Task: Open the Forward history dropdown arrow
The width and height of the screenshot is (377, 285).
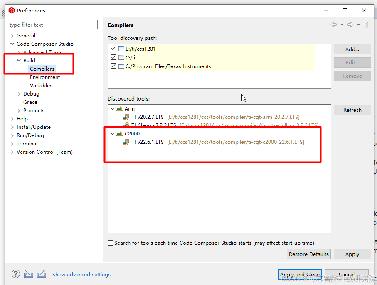Action: pyautogui.click(x=358, y=25)
